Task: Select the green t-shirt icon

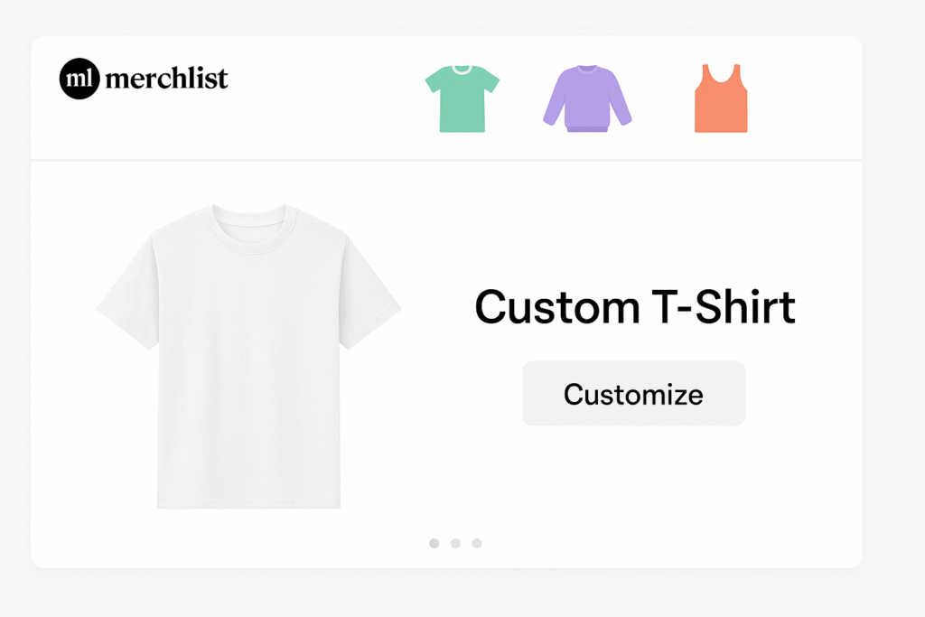Action: [x=462, y=98]
